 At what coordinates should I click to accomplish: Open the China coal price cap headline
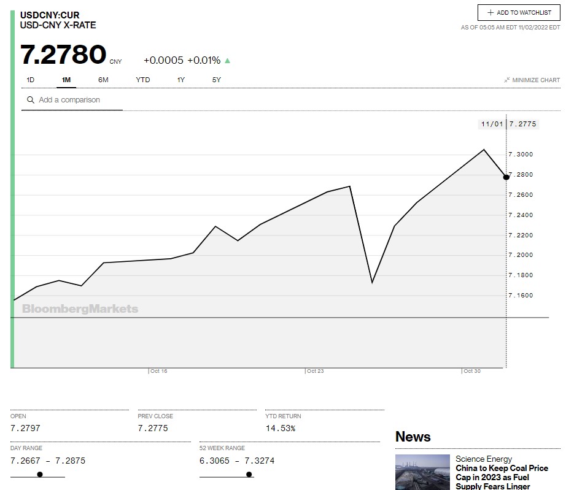502,477
